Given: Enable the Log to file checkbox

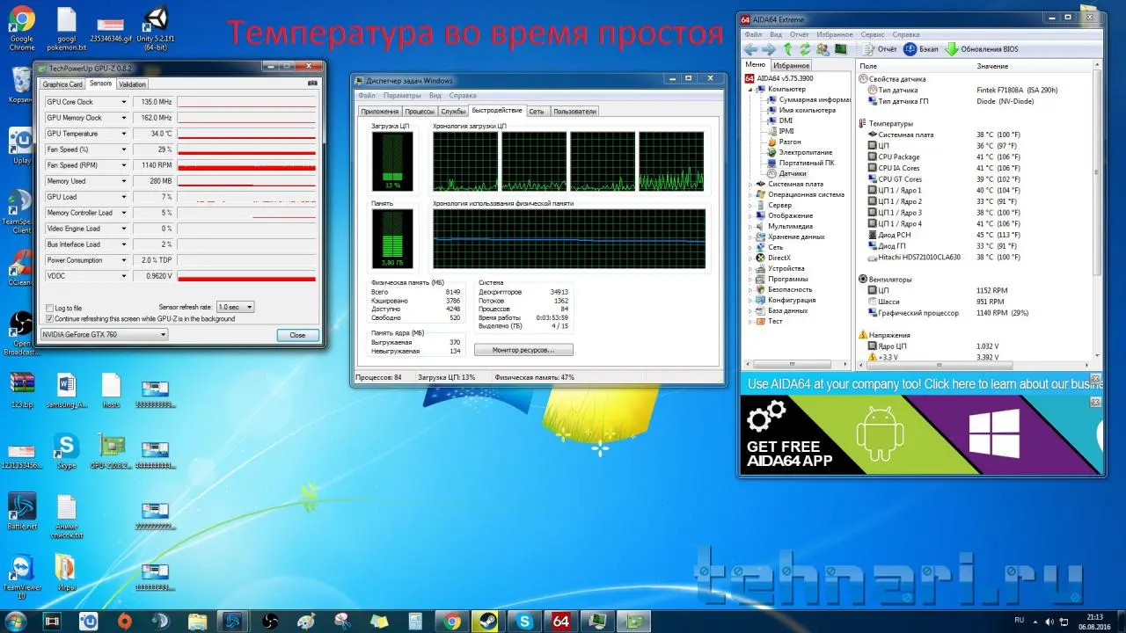Looking at the screenshot, I should click(x=48, y=309).
